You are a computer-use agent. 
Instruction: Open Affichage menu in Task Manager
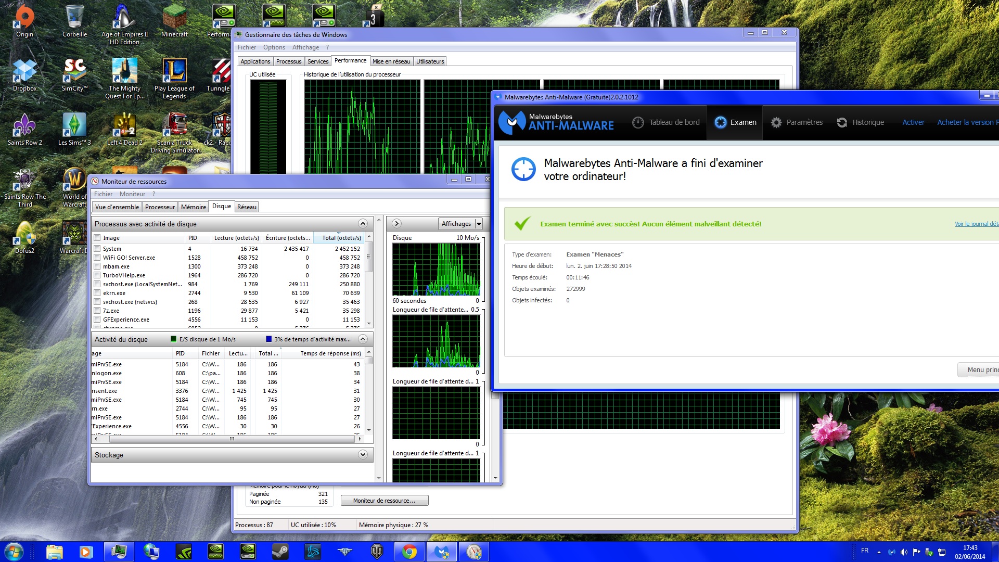point(305,47)
